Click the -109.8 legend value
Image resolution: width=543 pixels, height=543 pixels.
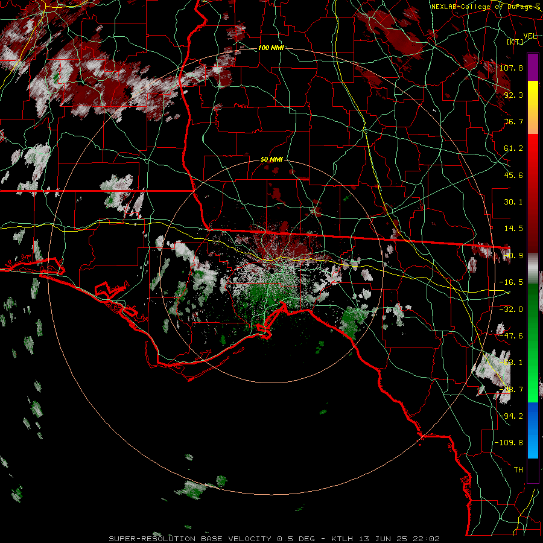pyautogui.click(x=509, y=443)
